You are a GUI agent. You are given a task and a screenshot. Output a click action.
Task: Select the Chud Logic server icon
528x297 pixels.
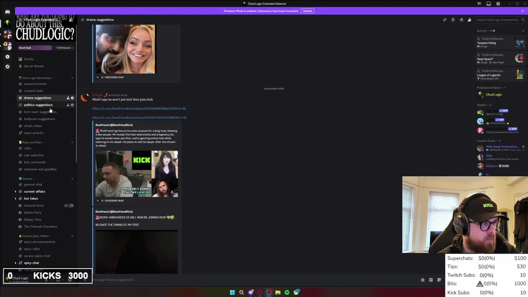[7, 23]
